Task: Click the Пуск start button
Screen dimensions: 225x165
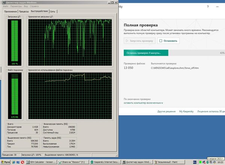Action: pos(5,162)
